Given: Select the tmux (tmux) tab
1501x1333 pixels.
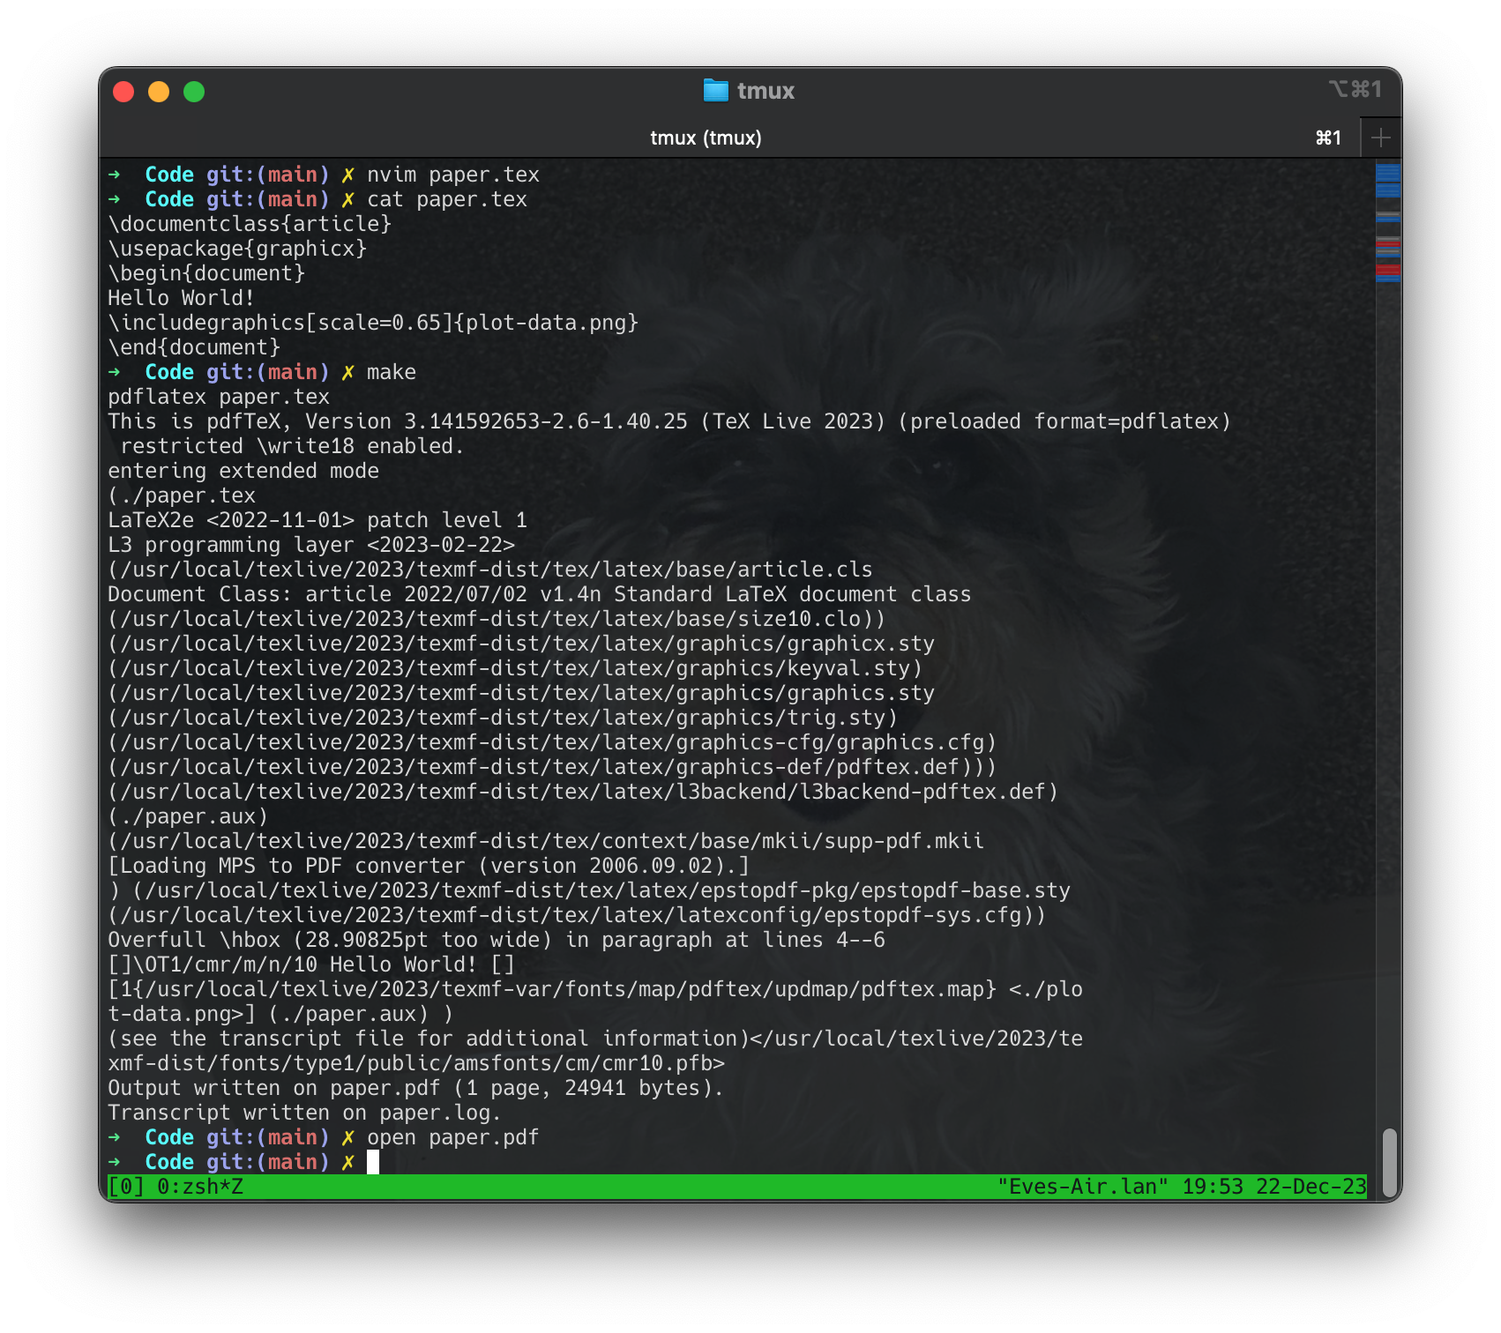Looking at the screenshot, I should pyautogui.click(x=706, y=138).
